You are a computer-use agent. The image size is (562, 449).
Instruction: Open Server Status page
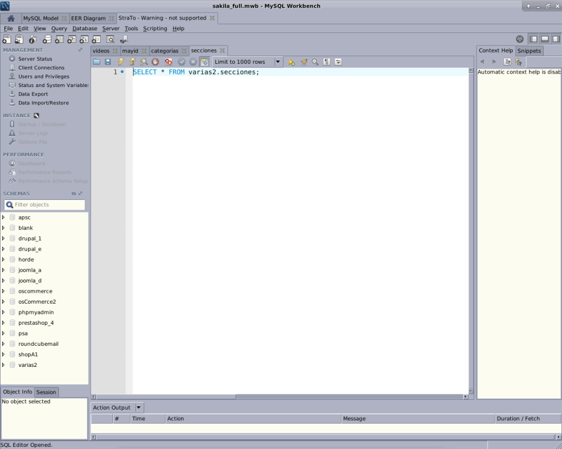pyautogui.click(x=35, y=59)
